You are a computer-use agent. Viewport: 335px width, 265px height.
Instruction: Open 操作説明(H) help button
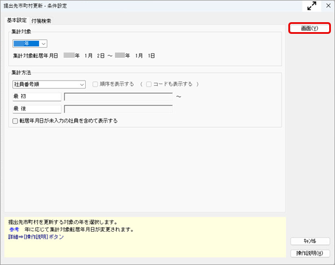[x=310, y=253]
